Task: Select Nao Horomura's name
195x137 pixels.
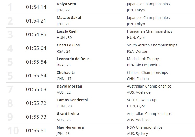Action: 70,127
